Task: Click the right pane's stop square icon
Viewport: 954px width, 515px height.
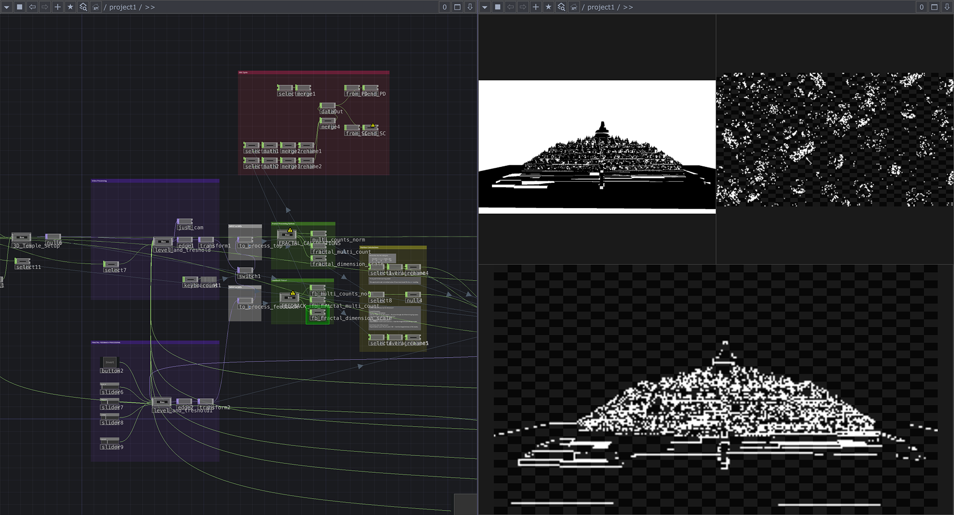Action: pyautogui.click(x=497, y=7)
